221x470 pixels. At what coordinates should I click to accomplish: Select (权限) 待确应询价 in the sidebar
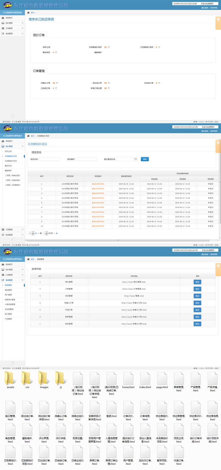13,175
